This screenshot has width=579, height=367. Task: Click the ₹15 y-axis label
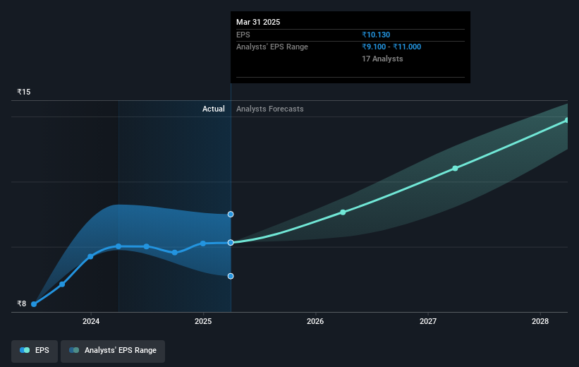coord(24,92)
